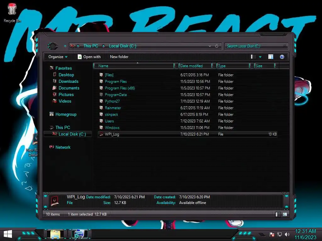Open Desktop in the navigation pane
This screenshot has height=241, width=322.
66,75
